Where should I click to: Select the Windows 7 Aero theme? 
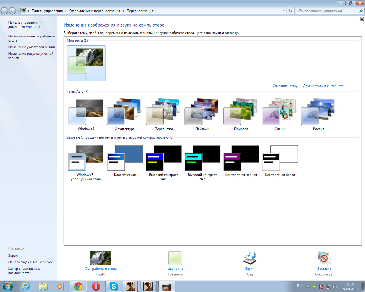pos(86,115)
